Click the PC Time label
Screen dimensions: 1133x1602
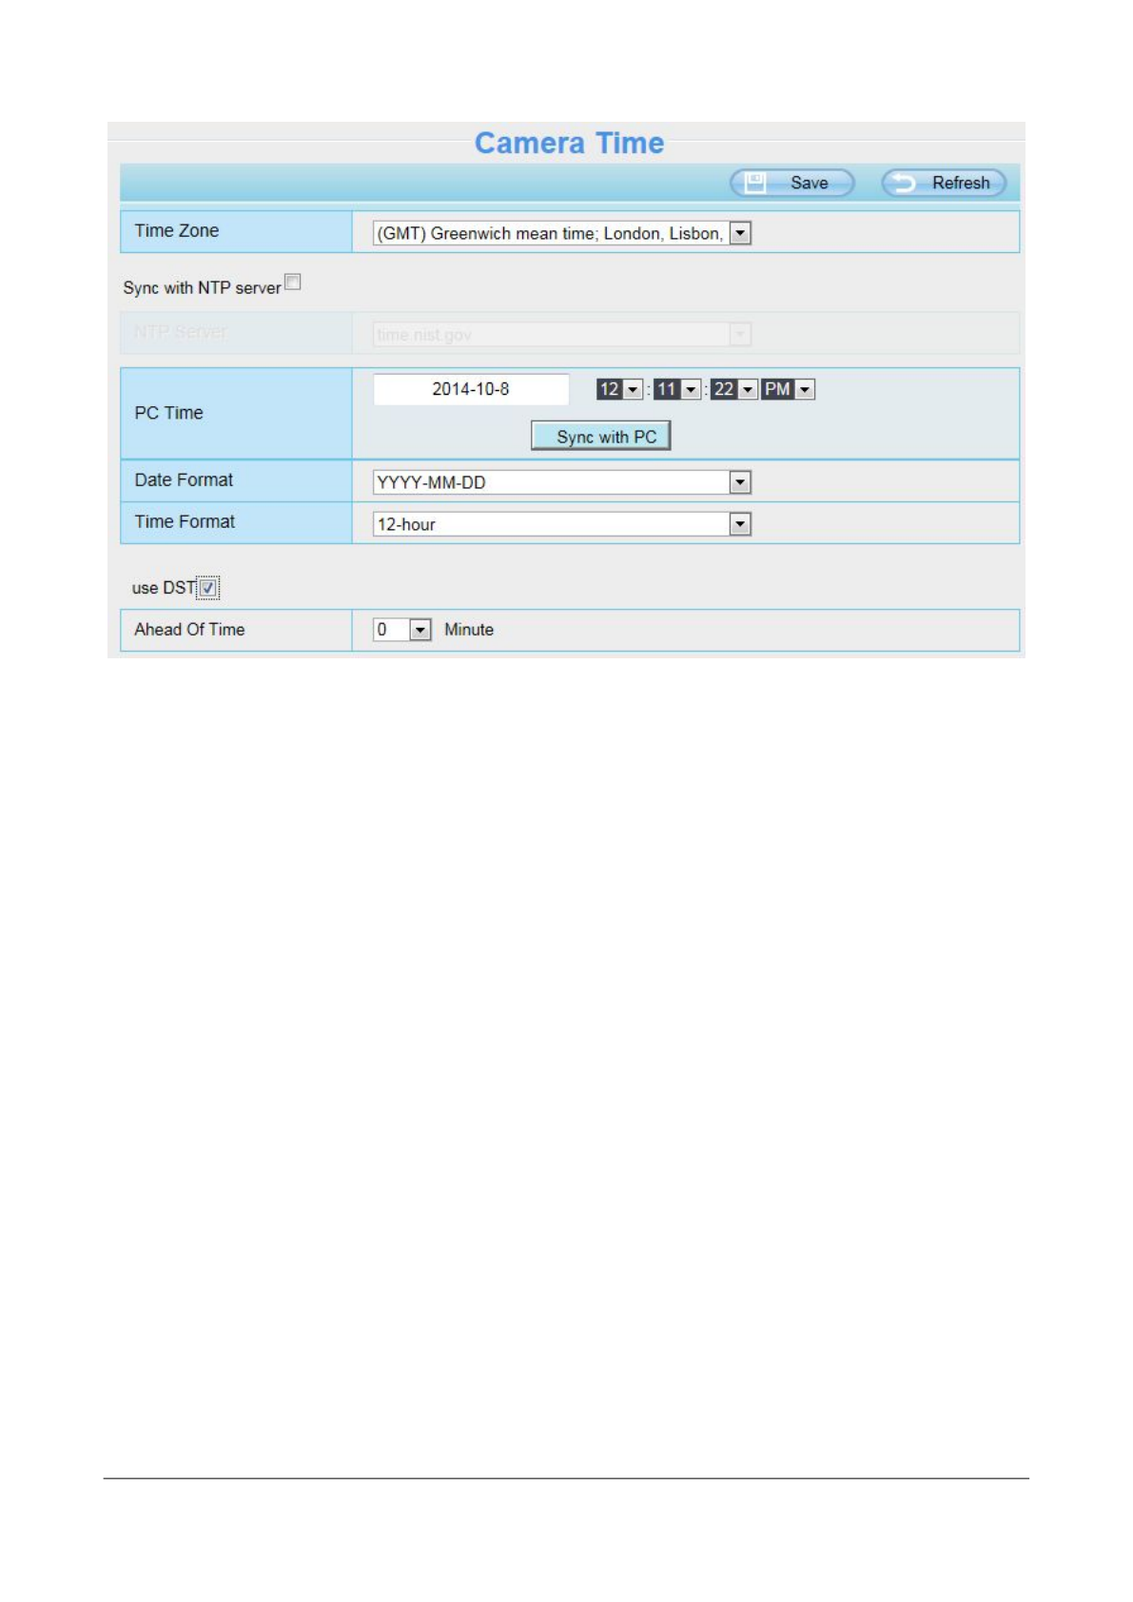click(x=169, y=413)
